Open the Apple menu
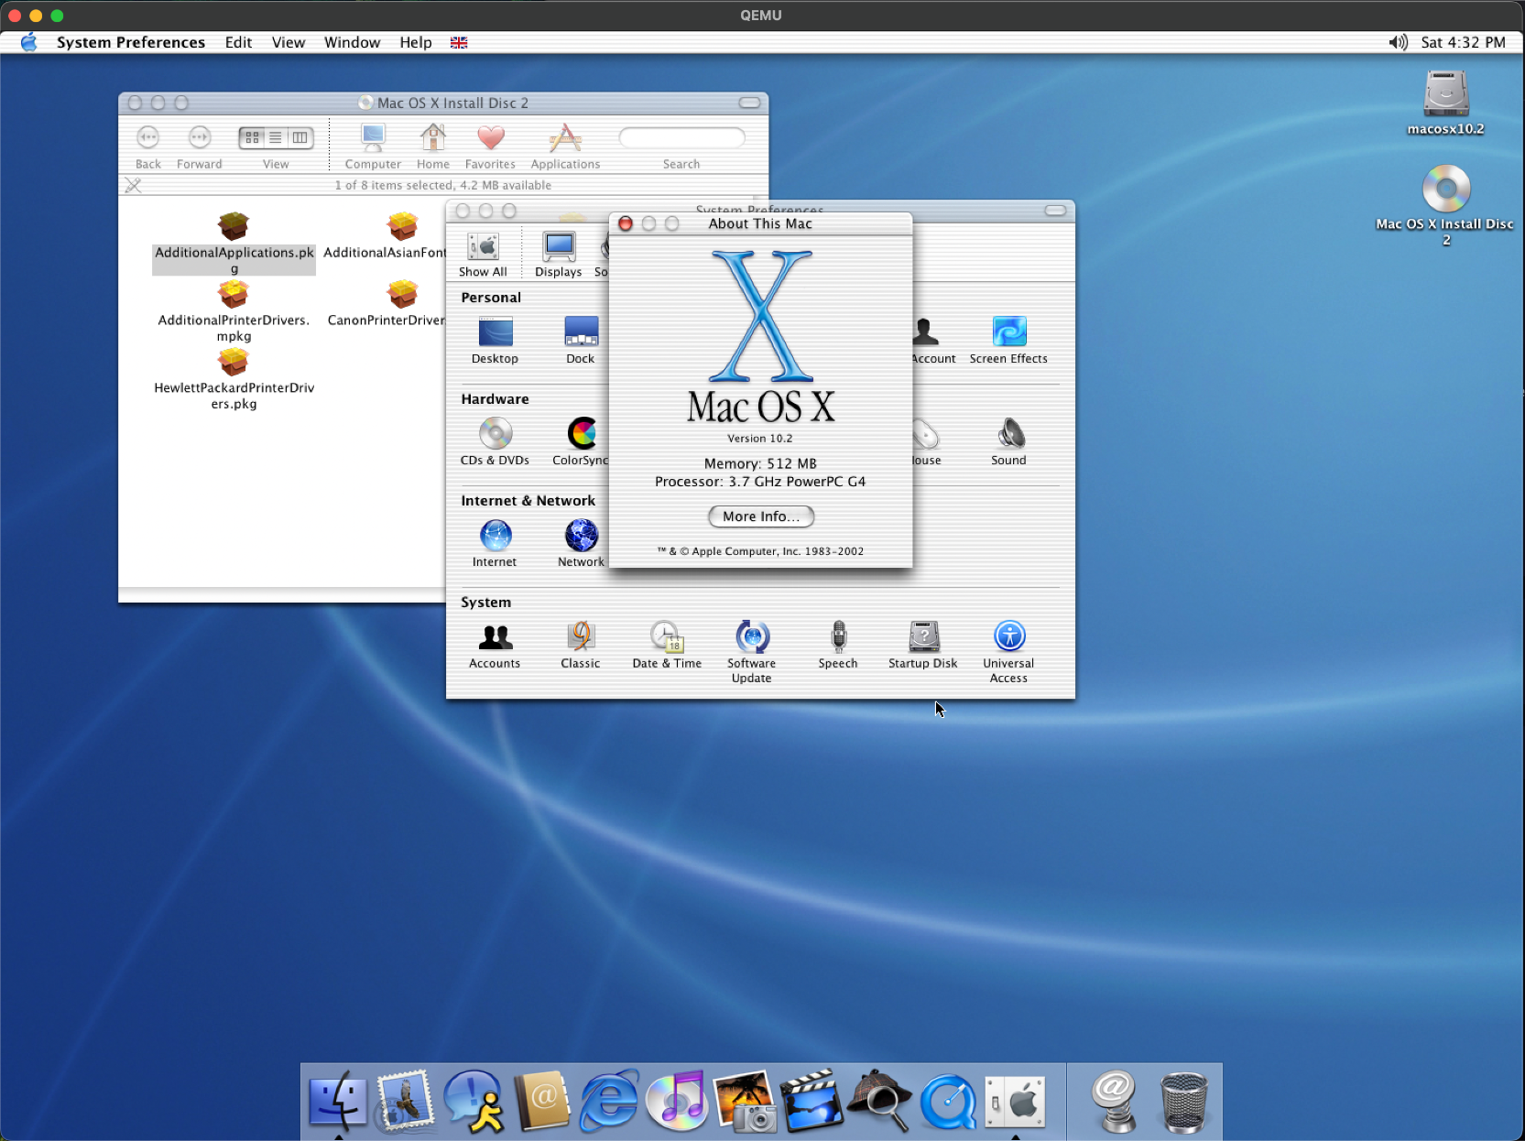Image resolution: width=1525 pixels, height=1141 pixels. (29, 42)
